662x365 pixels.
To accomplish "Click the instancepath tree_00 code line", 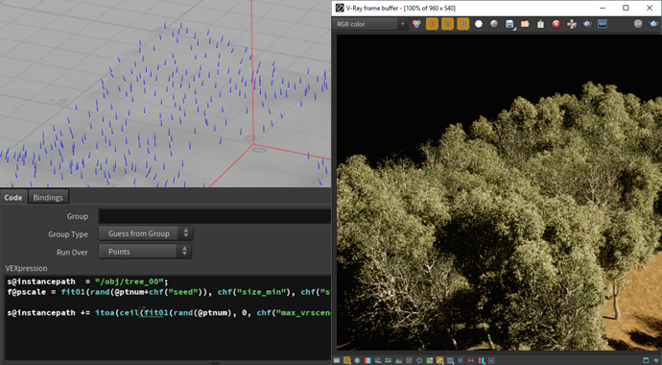I will point(88,281).
